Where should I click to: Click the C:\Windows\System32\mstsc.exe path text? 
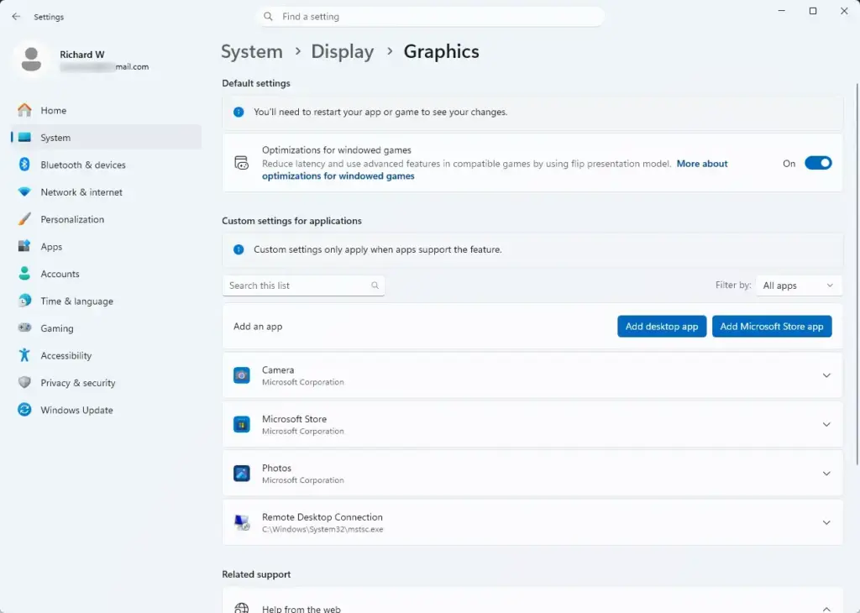coord(322,530)
